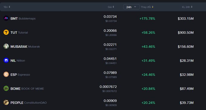Viewport: 206px width, 110px height.
Task: Select the ConstitutionDAO name label
Action: click(35, 103)
